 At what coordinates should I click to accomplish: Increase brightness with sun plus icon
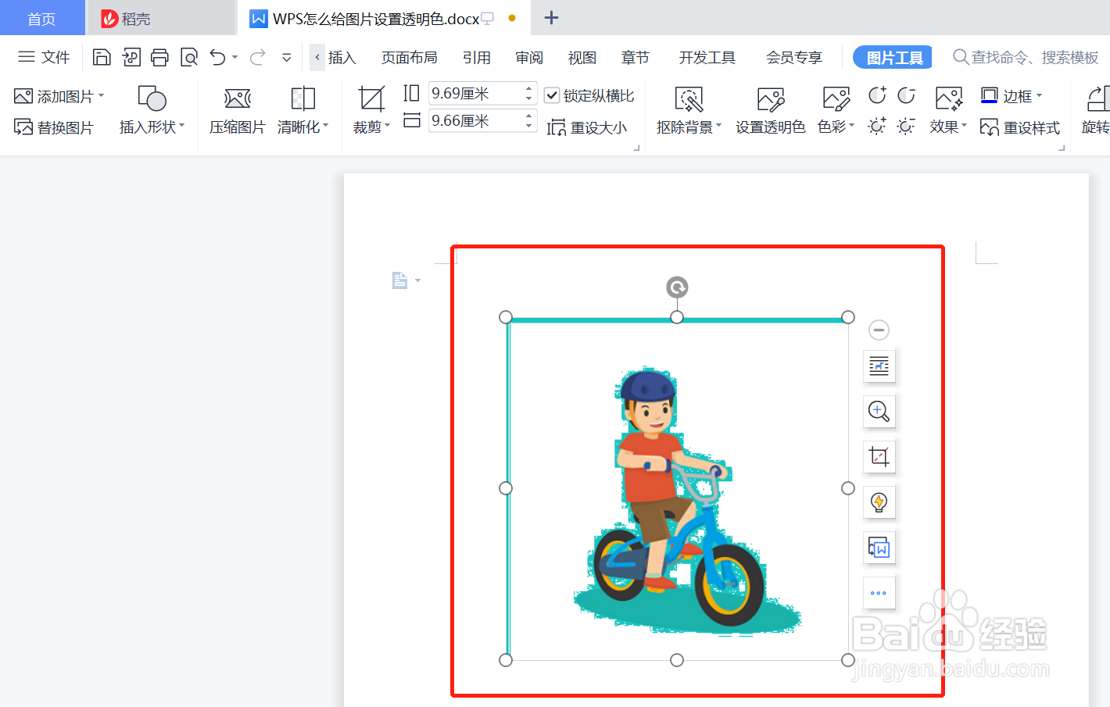point(877,126)
